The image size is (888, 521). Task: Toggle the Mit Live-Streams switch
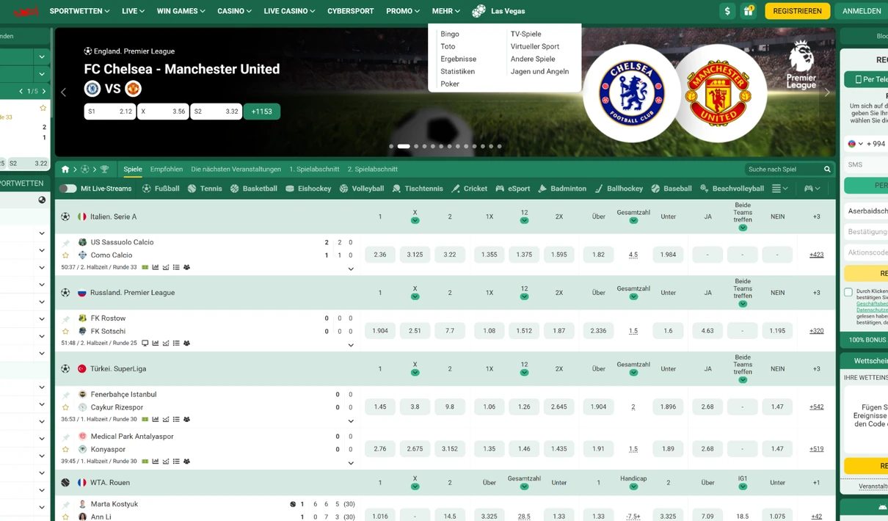click(68, 189)
